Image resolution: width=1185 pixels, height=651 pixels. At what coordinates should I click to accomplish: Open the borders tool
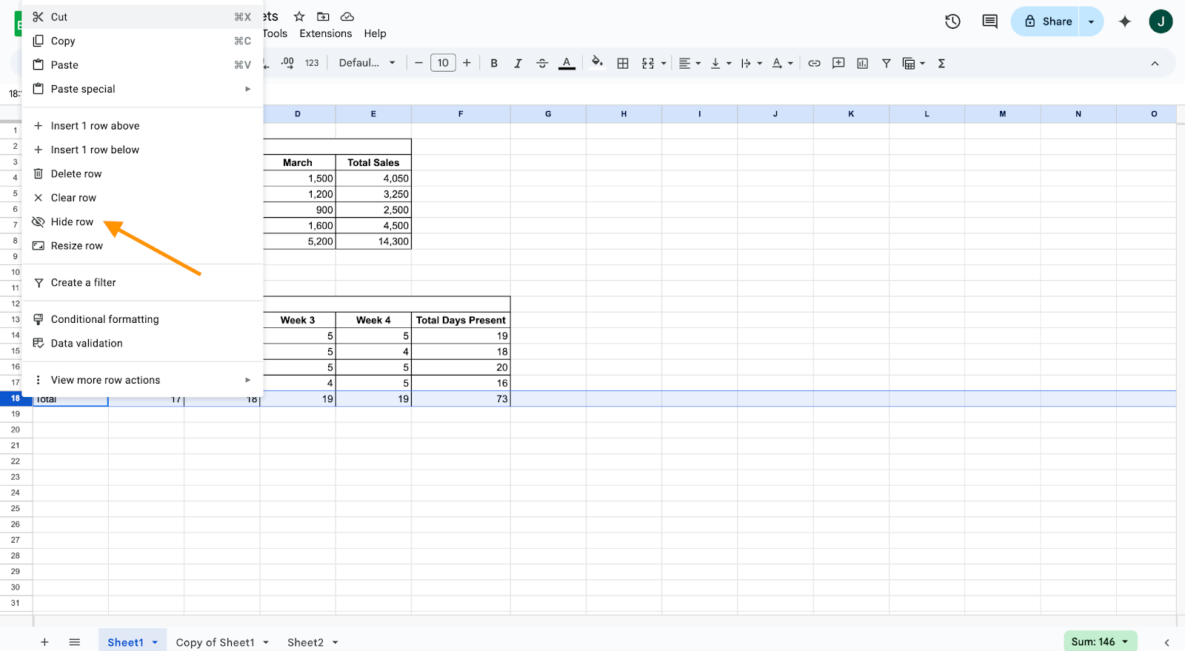point(623,63)
